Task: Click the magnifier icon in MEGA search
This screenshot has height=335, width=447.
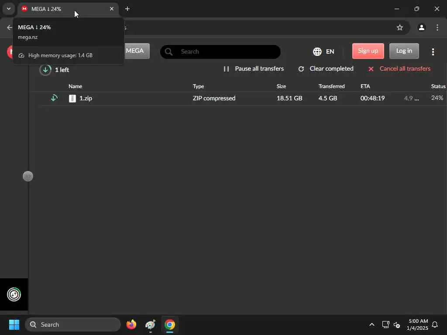Action: tap(169, 51)
